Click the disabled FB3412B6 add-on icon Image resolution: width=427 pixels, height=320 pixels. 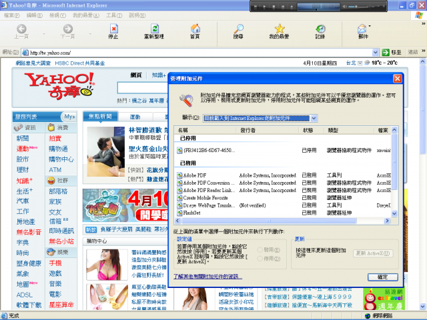tap(179, 150)
